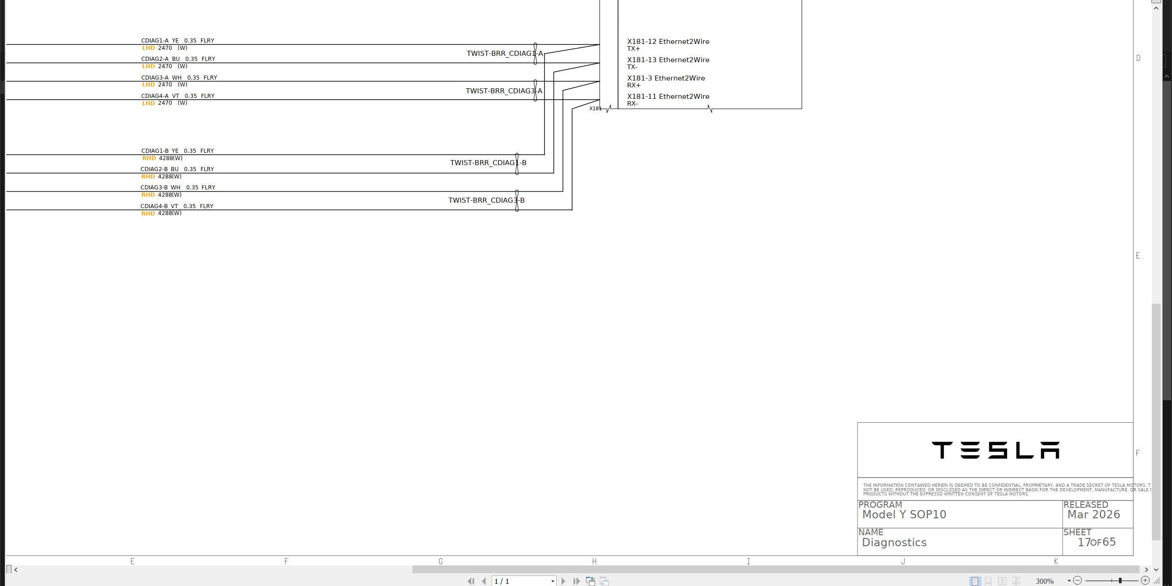This screenshot has height=586, width=1172.
Task: Click the zoom out minus button
Action: (1077, 581)
